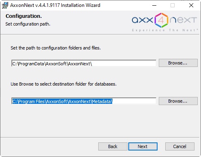The height and width of the screenshot is (157, 201).
Task: Close the AxxonNext Installation Wizard
Action: 191,5
